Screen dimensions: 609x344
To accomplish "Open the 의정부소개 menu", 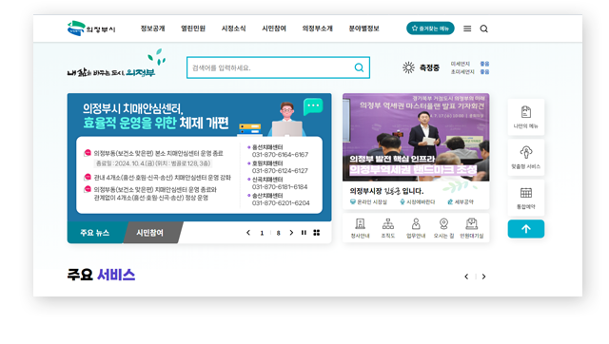I will (x=317, y=29).
